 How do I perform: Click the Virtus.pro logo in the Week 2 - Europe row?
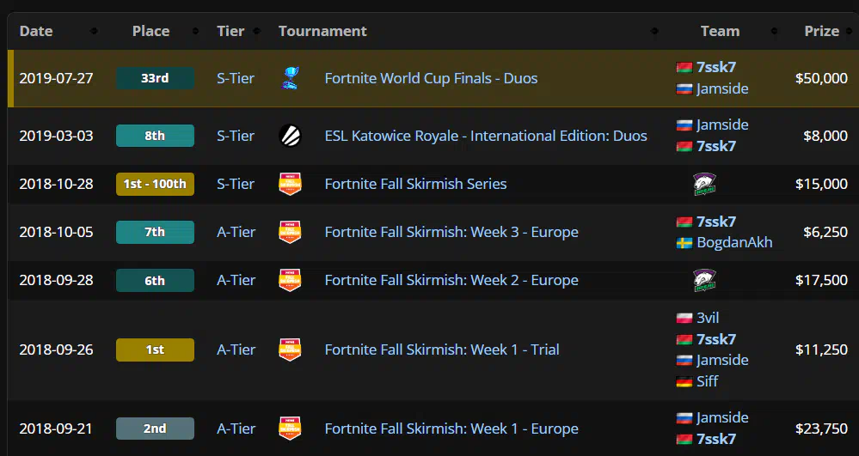point(705,280)
